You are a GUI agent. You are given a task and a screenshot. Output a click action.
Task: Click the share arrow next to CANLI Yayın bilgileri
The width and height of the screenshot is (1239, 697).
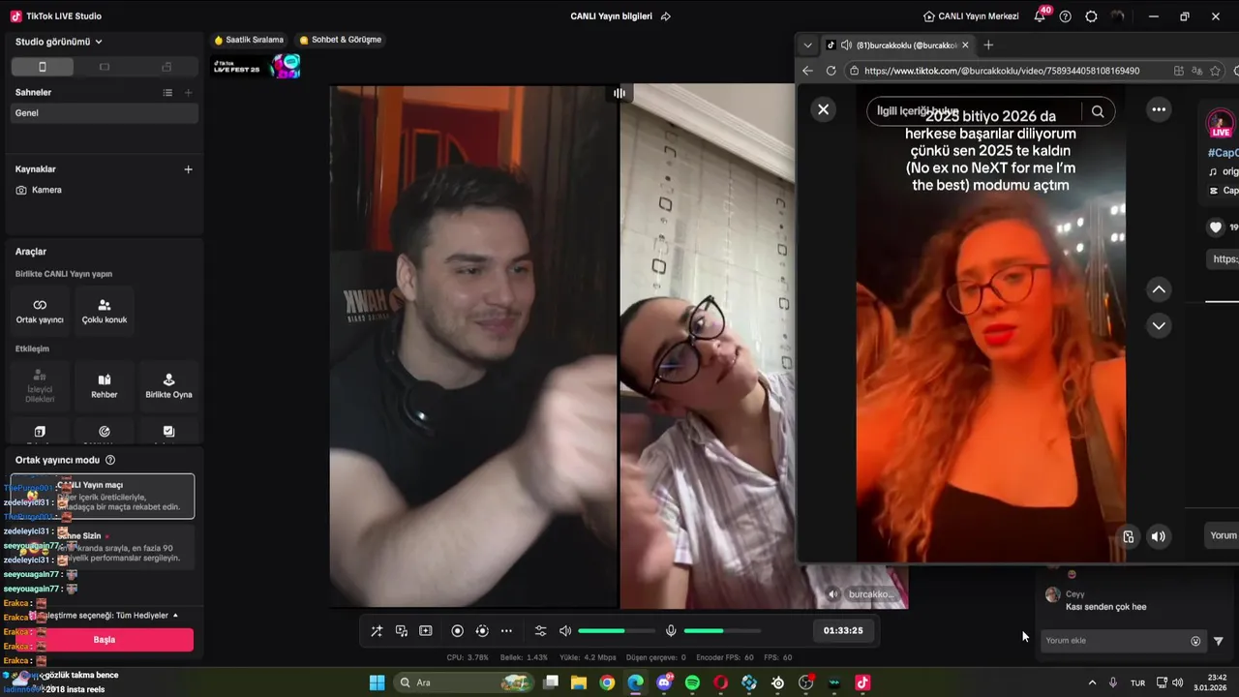click(x=665, y=16)
